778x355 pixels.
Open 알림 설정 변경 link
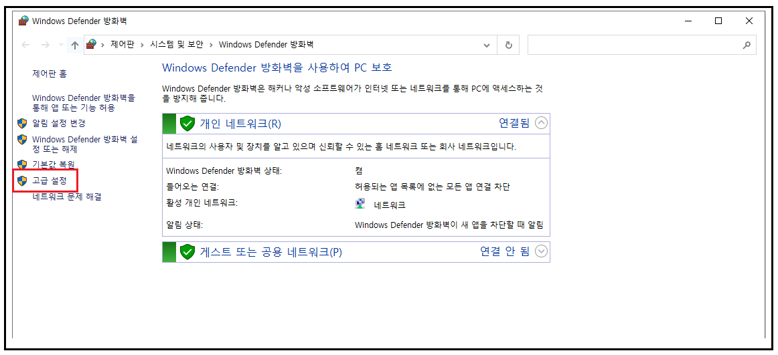58,123
